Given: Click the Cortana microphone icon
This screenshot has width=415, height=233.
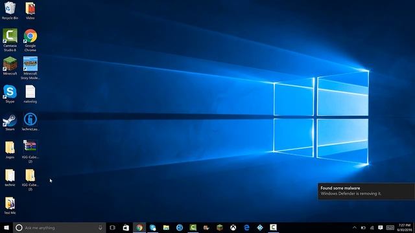Looking at the screenshot, I should (x=101, y=227).
